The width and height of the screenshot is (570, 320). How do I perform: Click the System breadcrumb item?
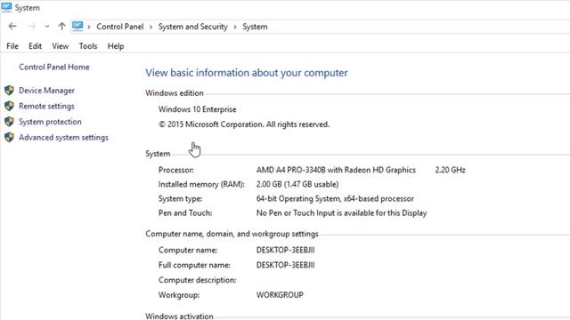(x=255, y=27)
